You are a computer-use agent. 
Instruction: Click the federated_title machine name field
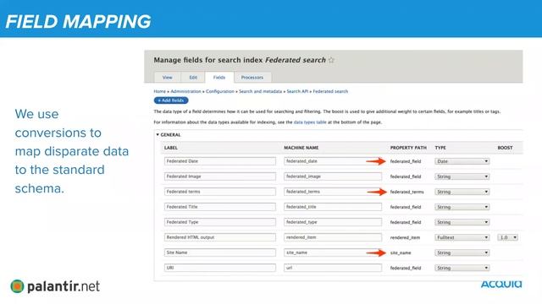[x=333, y=207]
